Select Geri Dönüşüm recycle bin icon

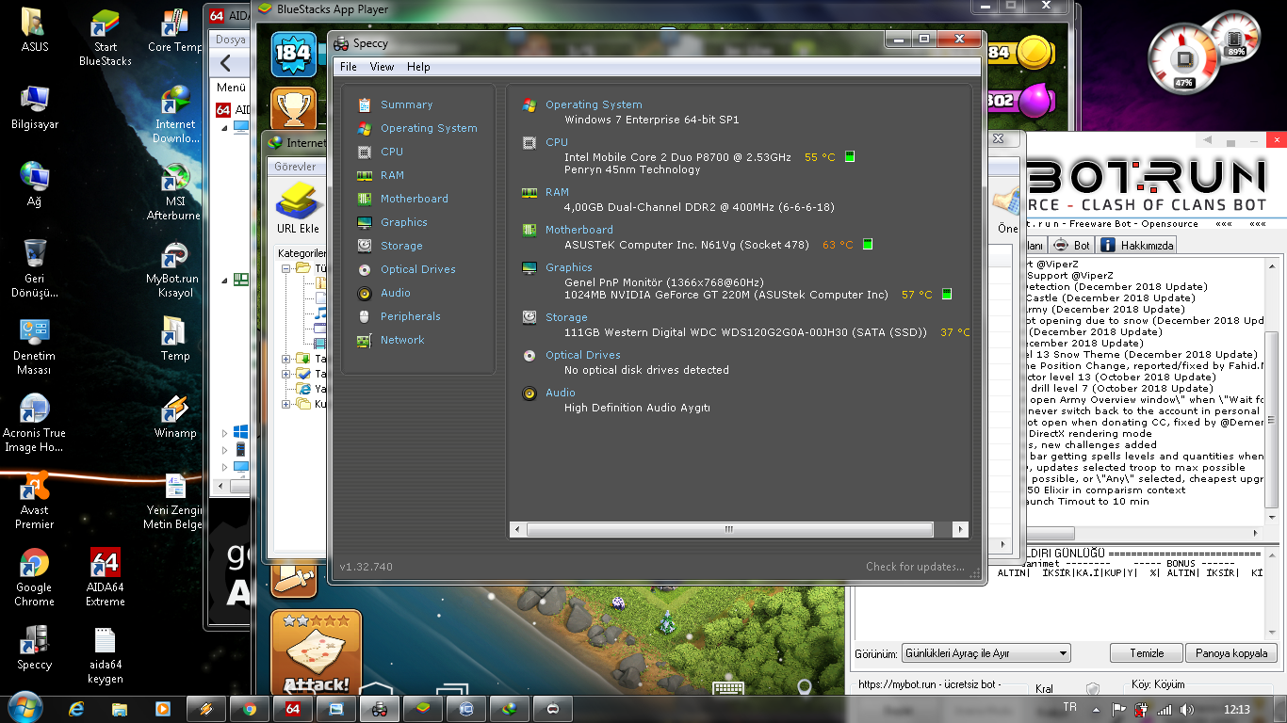tap(35, 267)
